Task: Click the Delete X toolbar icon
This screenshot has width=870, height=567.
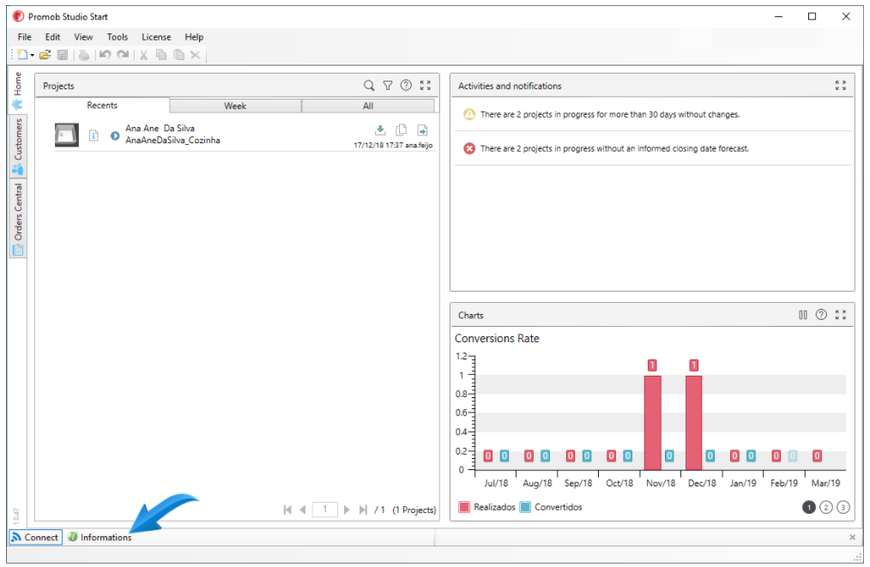Action: [x=196, y=54]
